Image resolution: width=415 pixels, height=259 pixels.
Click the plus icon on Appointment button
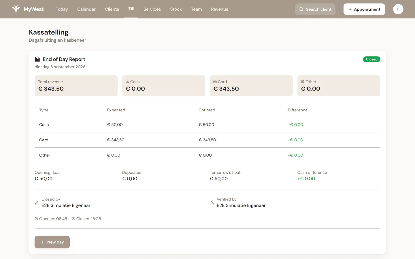[x=350, y=9]
